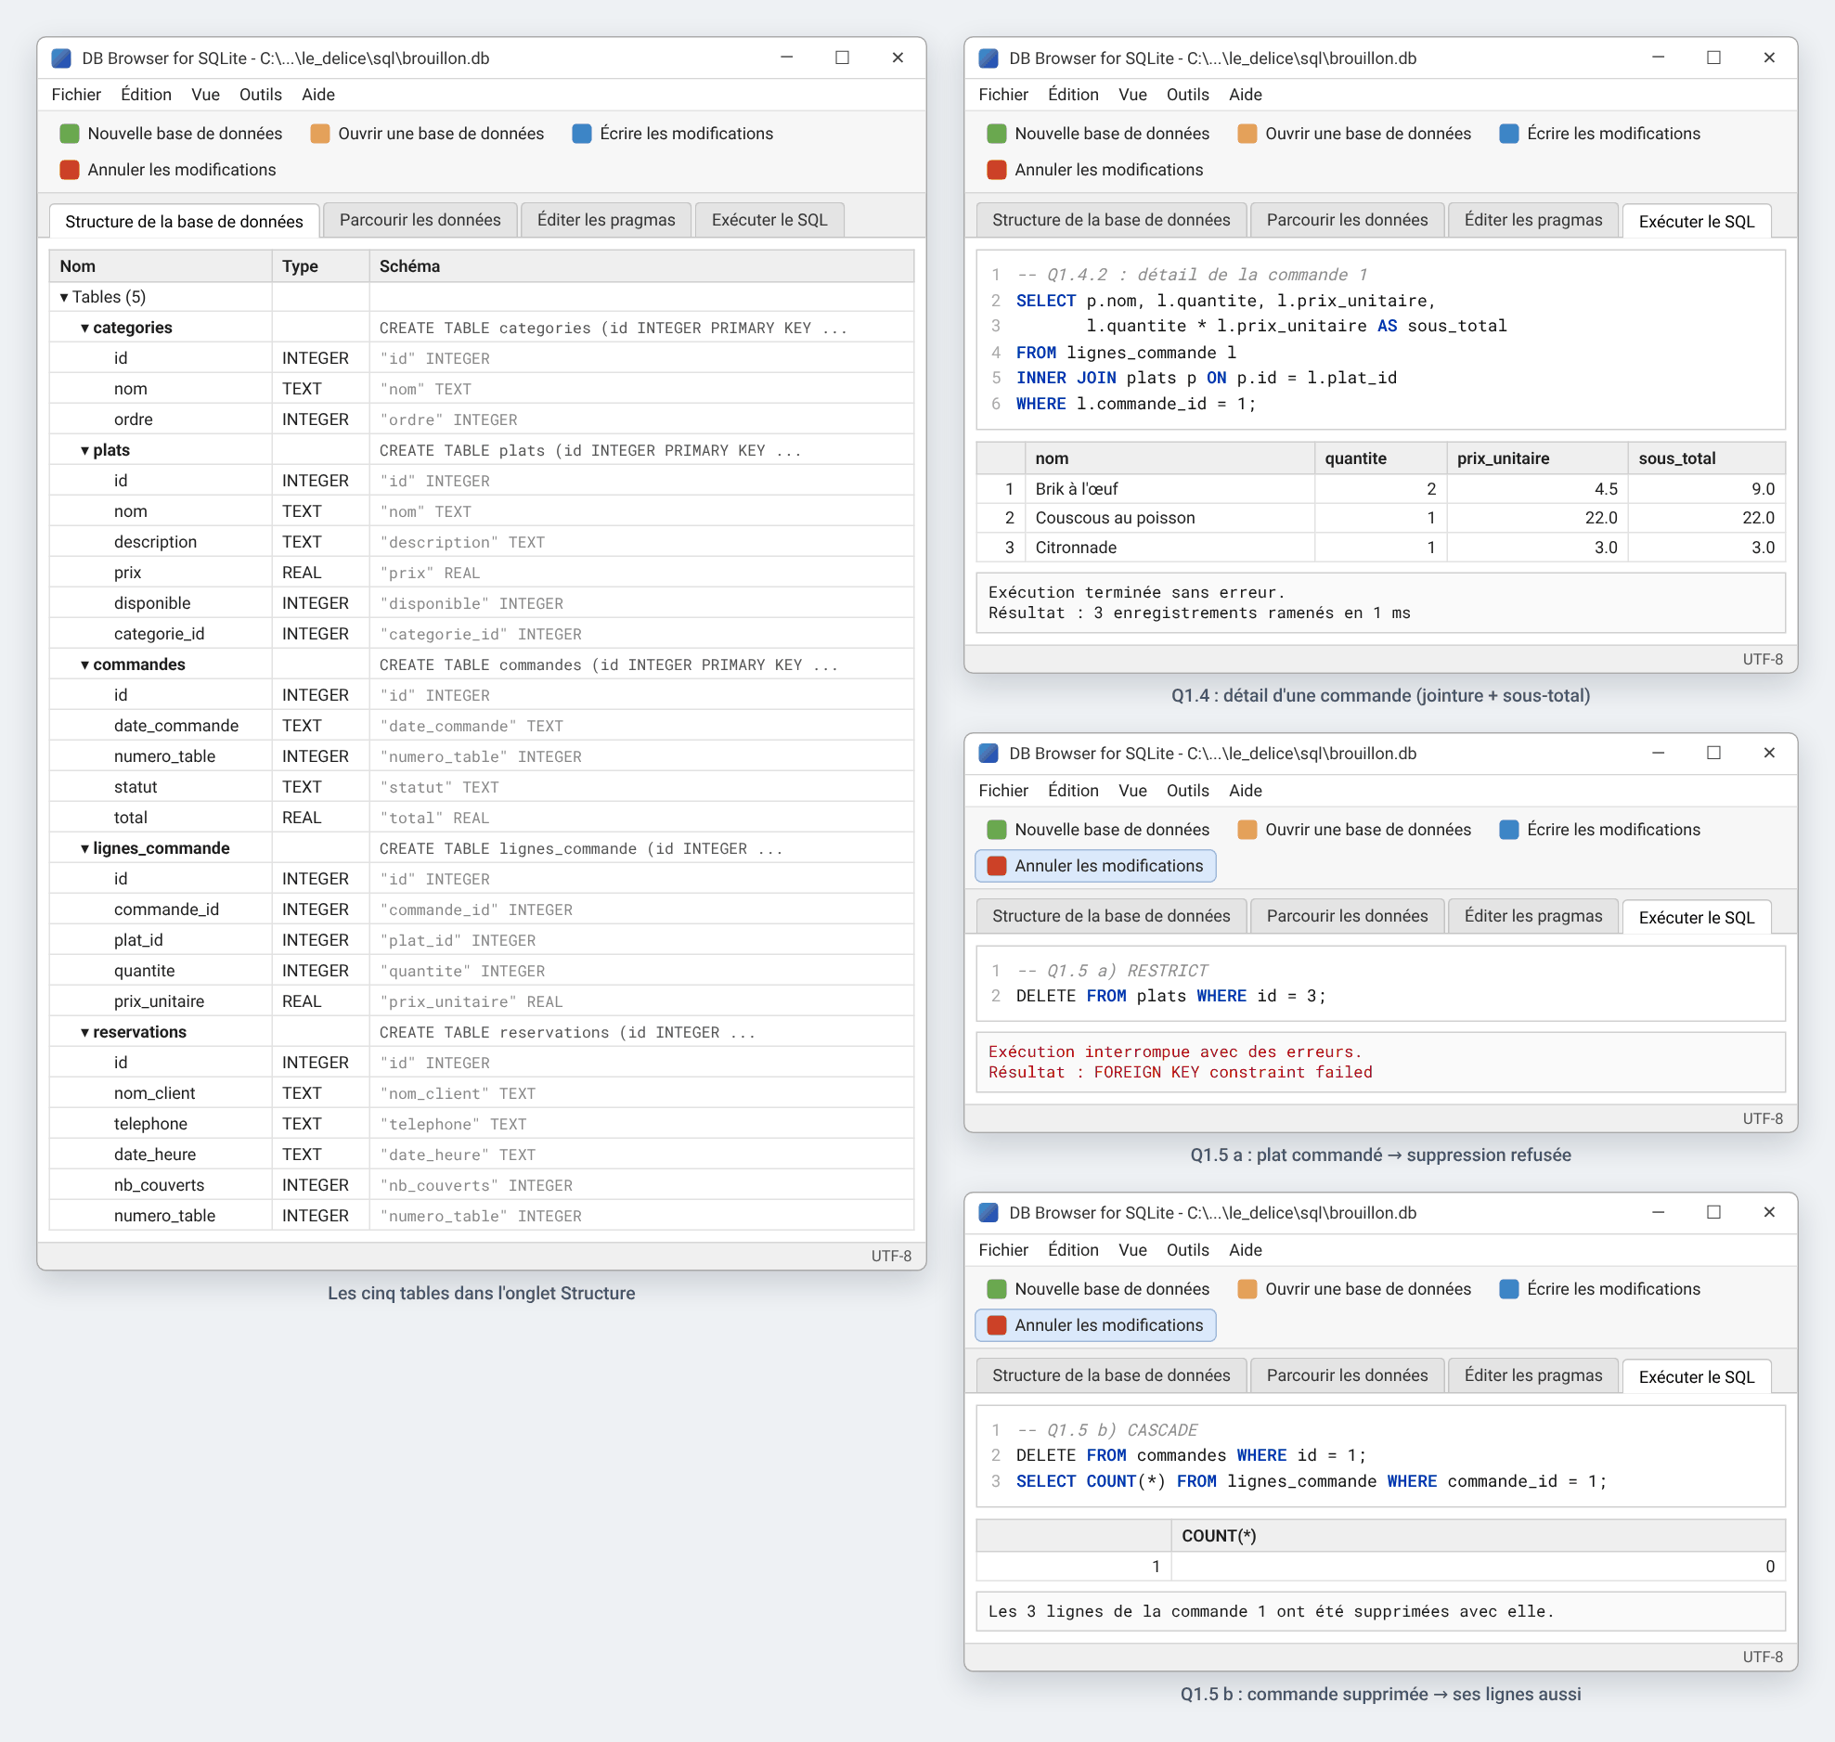The height and width of the screenshot is (1742, 1835).
Task: Select the 'Couscous au poisson' result cell
Action: (x=1169, y=518)
